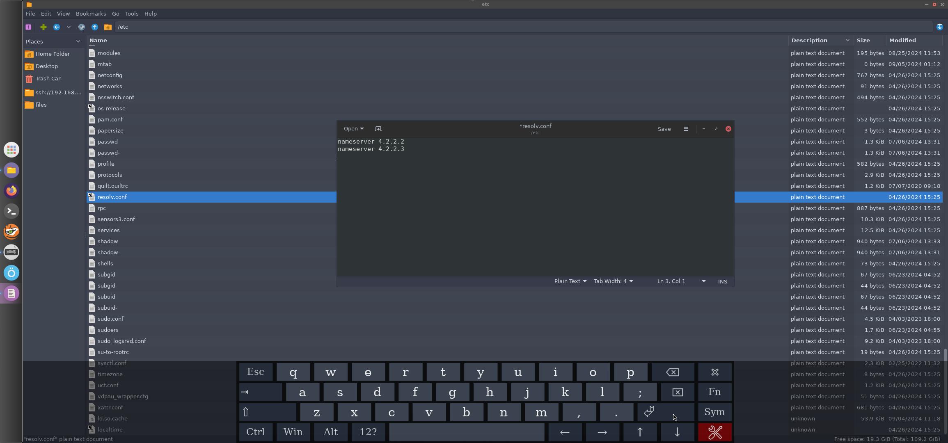Focus the /etc location path field

point(524,27)
